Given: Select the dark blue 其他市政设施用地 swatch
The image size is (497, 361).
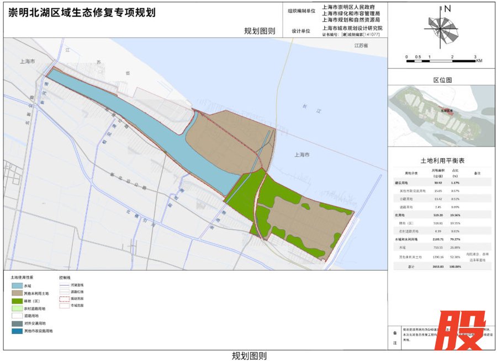Looking at the screenshot, I should click(x=17, y=331).
